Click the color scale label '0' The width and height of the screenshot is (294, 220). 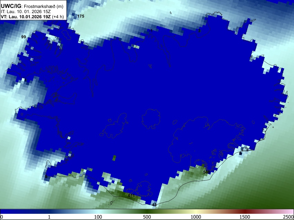[x=2, y=217]
